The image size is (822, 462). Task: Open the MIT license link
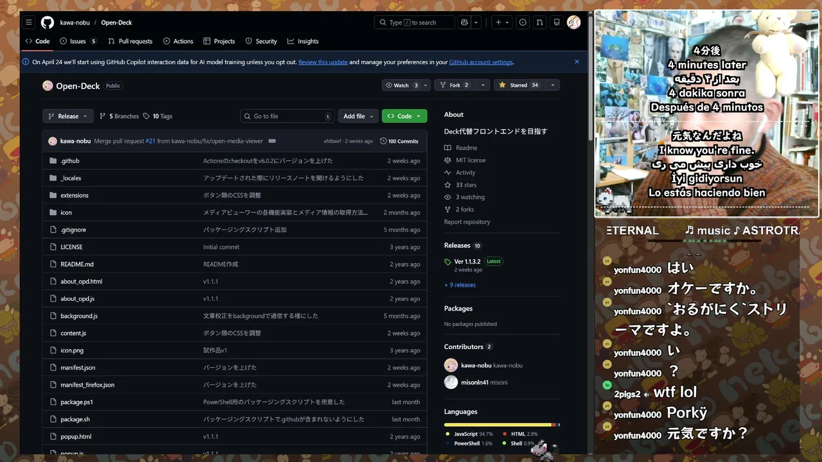pyautogui.click(x=465, y=160)
